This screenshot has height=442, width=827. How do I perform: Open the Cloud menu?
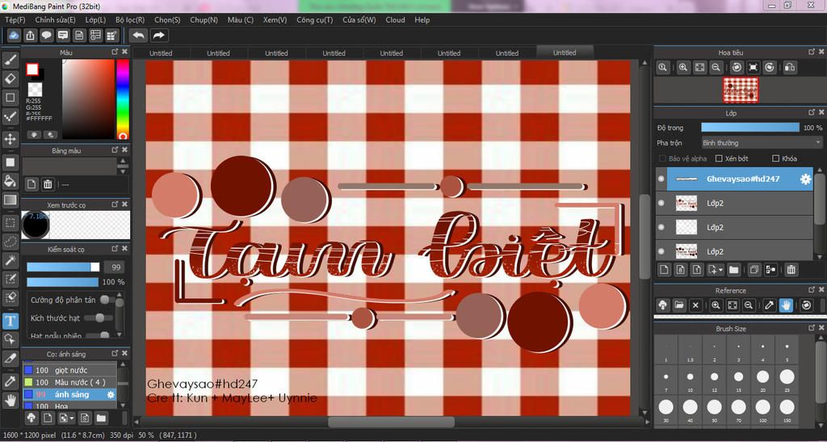click(x=395, y=19)
